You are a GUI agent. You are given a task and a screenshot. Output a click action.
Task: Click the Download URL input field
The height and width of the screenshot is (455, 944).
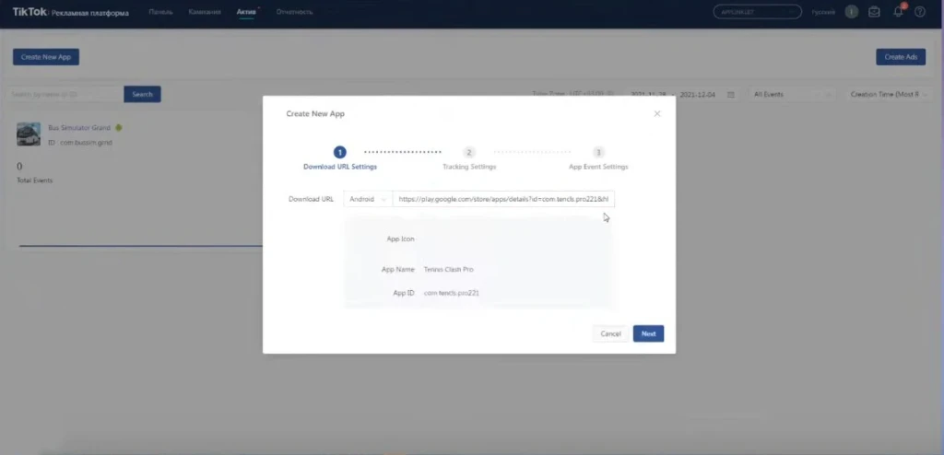(503, 199)
